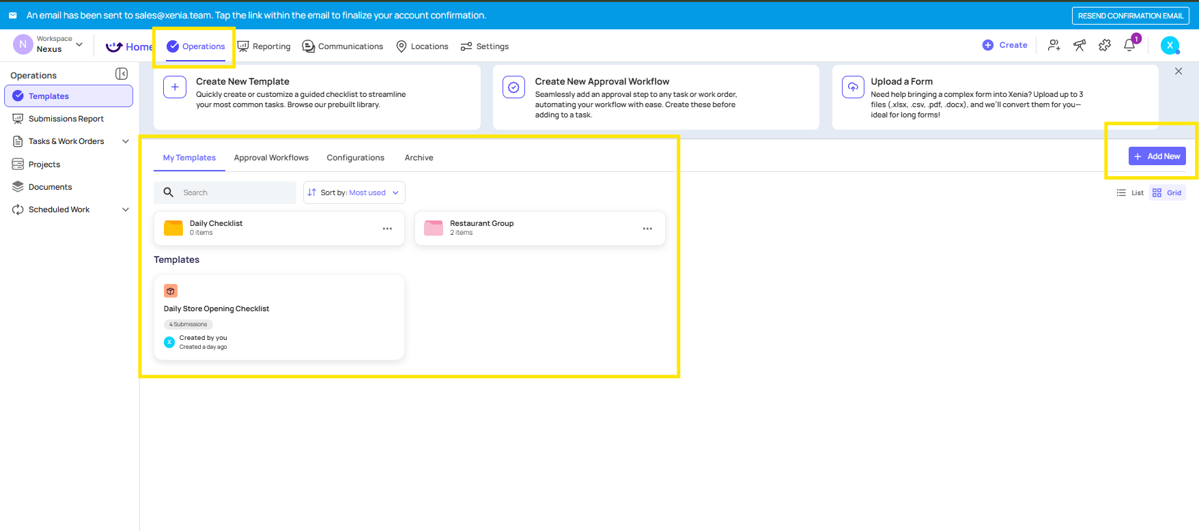Expand Tasks & Work Orders section

[126, 141]
